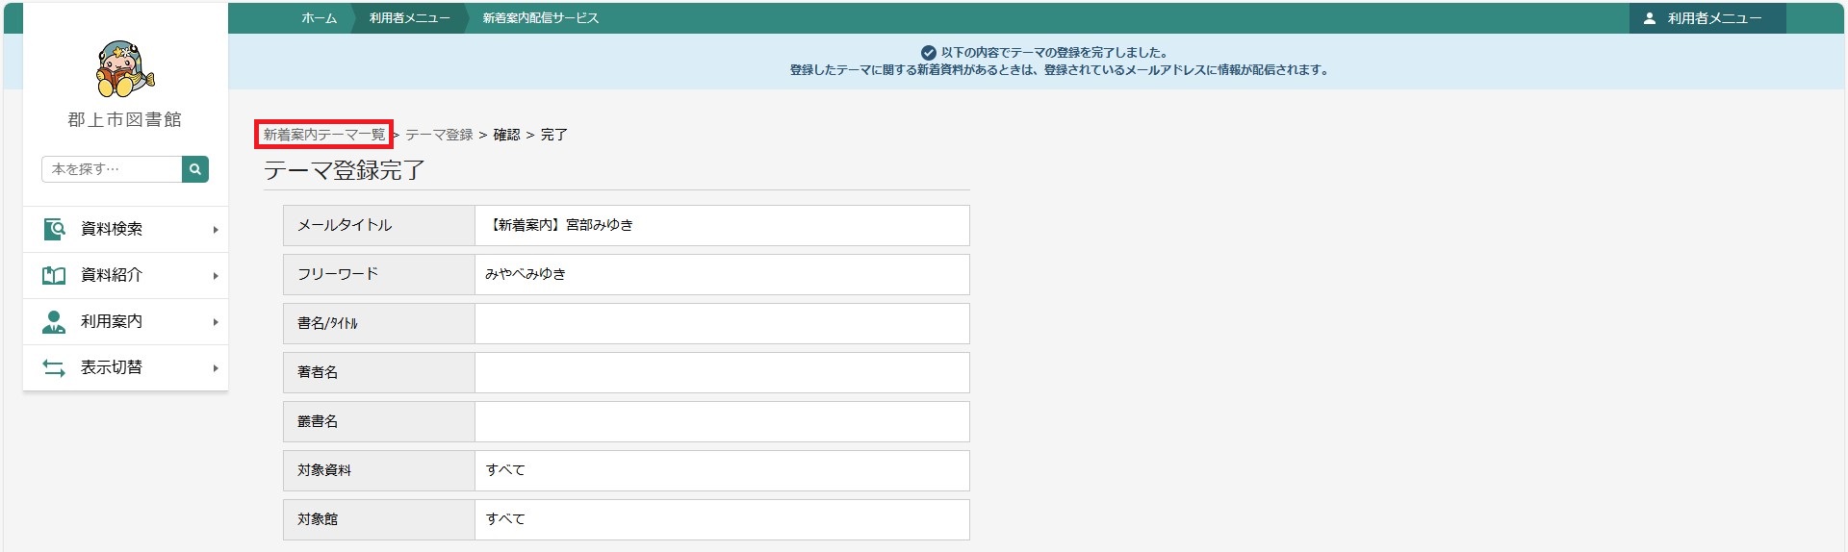Viewport: 1848px width, 552px height.
Task: Click the 資料紹介 open book icon
Action: 54,276
